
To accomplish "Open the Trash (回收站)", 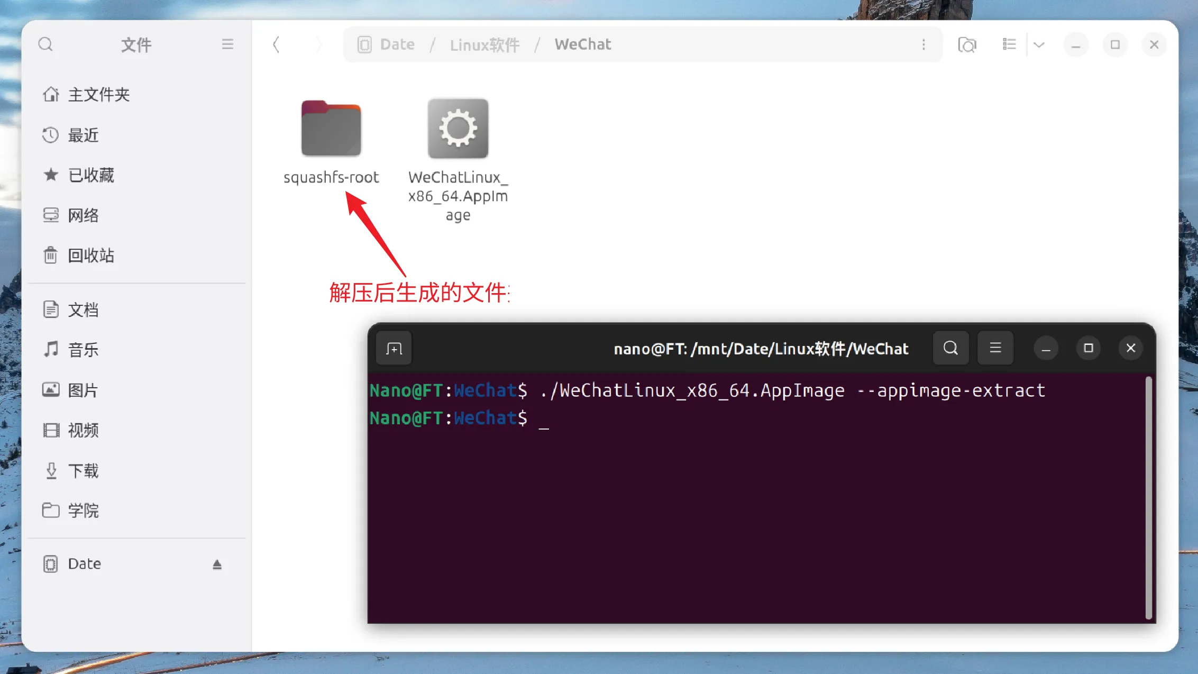I will pos(136,256).
